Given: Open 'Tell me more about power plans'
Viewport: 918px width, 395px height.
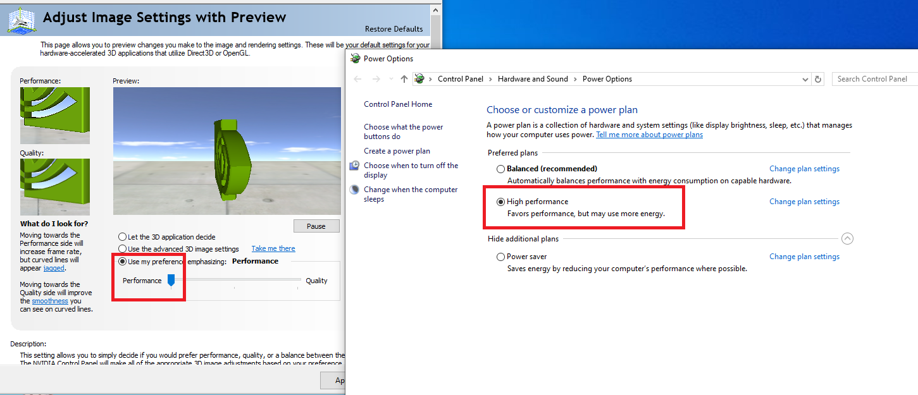Looking at the screenshot, I should [649, 135].
